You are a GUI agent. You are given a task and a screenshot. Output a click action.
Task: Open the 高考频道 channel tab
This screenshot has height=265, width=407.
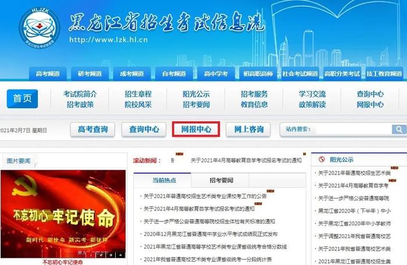click(48, 74)
